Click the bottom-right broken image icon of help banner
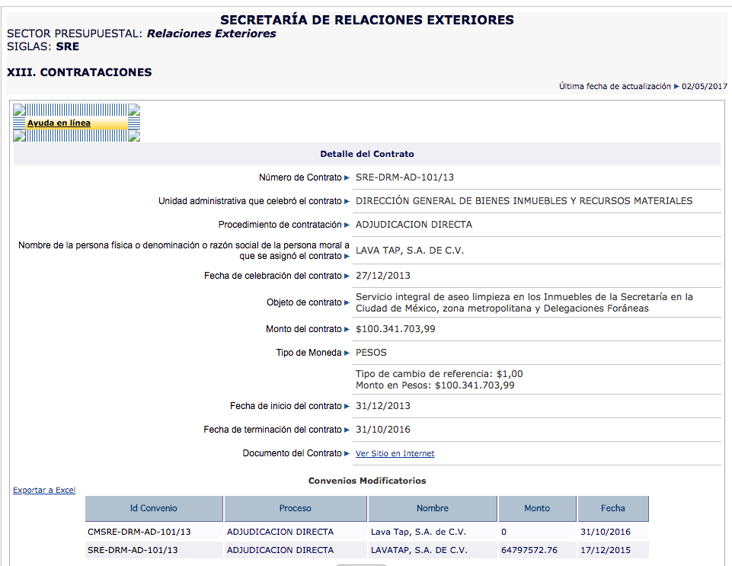 134,136
